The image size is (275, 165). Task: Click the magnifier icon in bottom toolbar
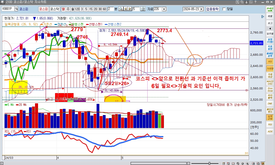click(x=247, y=164)
